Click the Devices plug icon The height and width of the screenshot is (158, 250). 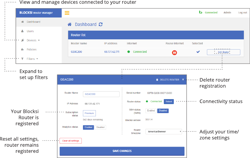[23, 40]
